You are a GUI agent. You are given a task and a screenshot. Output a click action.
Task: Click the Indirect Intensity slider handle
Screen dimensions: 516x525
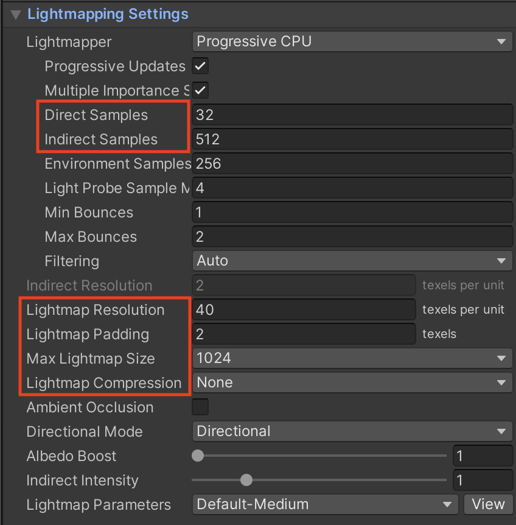pos(246,480)
